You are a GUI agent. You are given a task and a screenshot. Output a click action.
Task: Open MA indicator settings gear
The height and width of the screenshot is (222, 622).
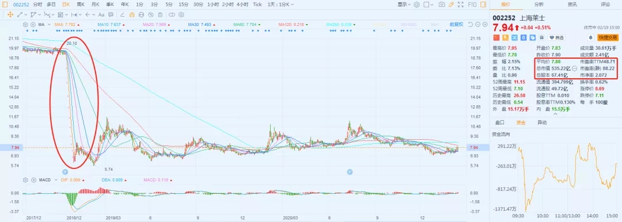[x=25, y=25]
